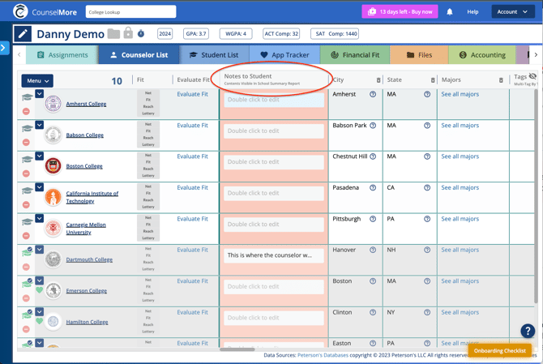Click See all majors for Boston College

460,156
